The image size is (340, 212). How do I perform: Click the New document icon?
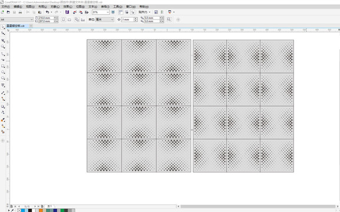coord(2,12)
